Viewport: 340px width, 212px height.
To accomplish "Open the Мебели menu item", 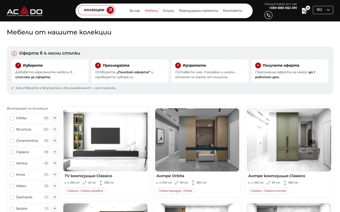I will [x=151, y=11].
